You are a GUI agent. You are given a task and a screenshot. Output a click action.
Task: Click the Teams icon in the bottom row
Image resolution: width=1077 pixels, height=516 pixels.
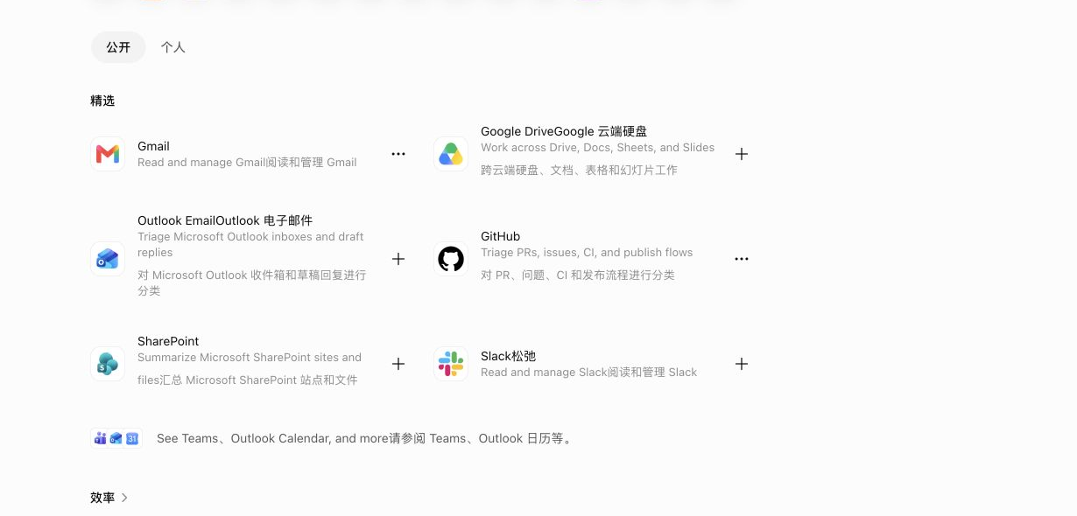[101, 438]
